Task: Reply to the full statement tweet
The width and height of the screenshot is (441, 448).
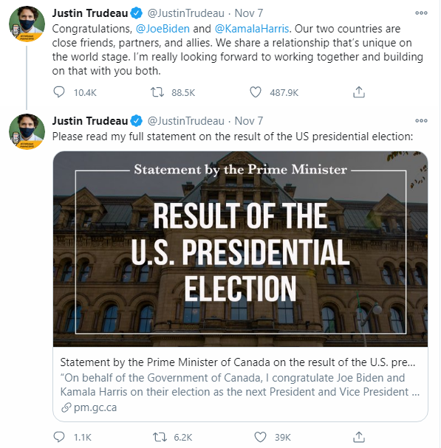Action: tap(59, 437)
